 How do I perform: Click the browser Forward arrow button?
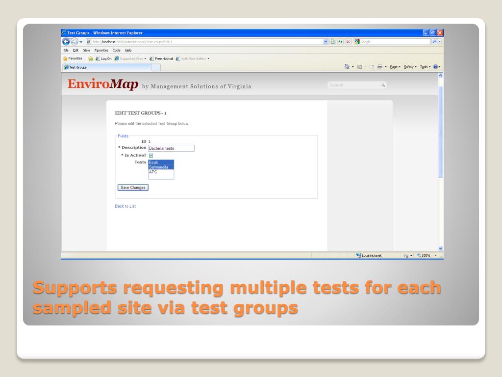tap(75, 42)
